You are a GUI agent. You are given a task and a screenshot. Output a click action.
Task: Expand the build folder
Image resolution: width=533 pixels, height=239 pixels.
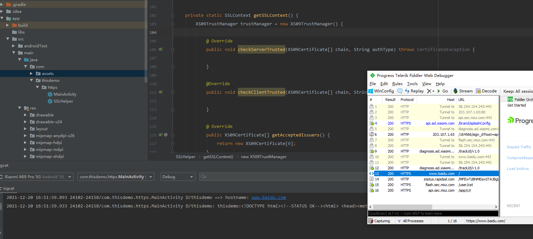(x=8, y=25)
